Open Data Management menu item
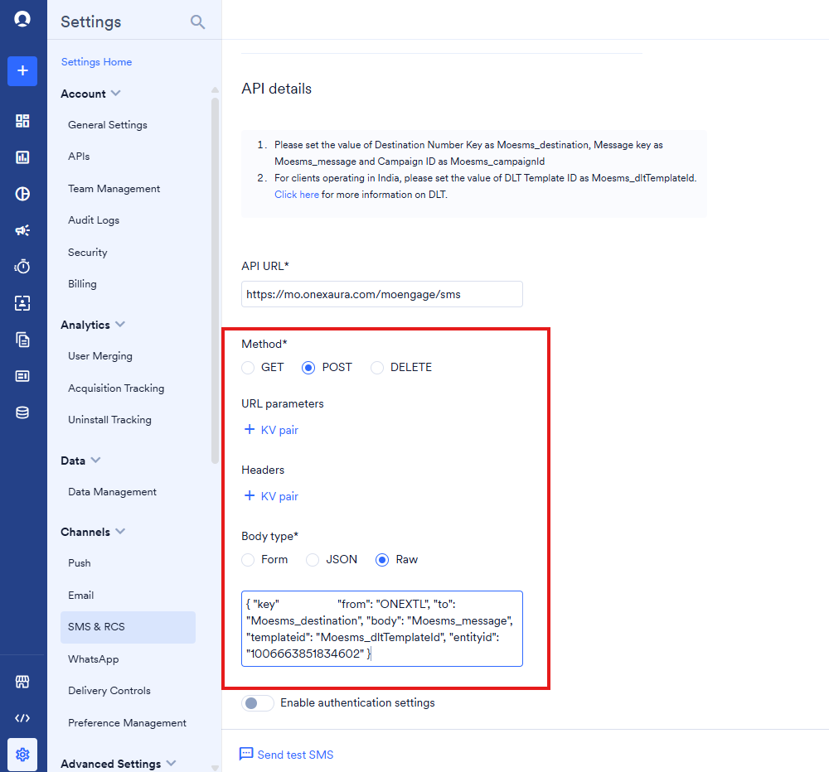The image size is (829, 772). (112, 492)
